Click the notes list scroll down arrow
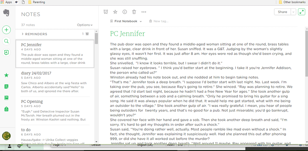308x151 pixels. click(x=96, y=142)
